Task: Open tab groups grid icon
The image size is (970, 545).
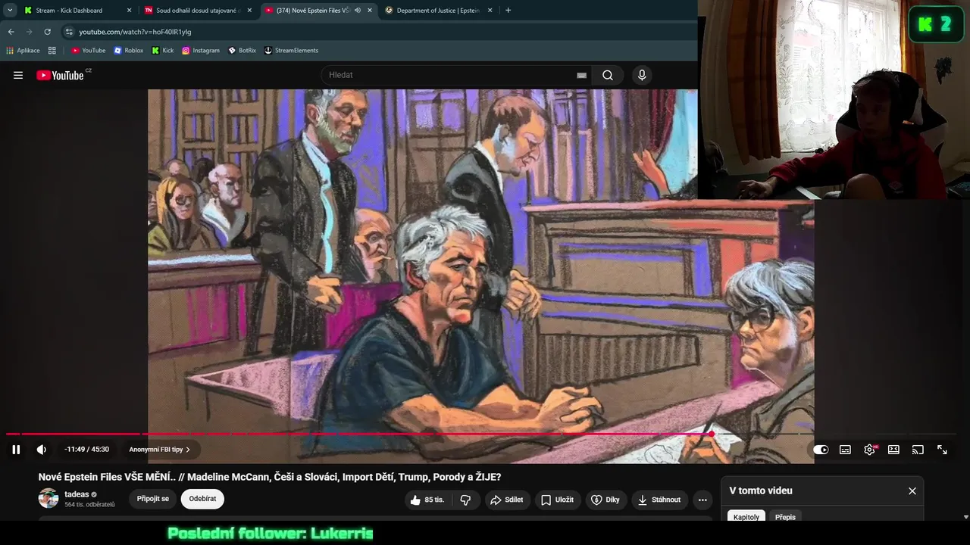Action: 52,51
